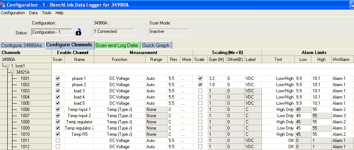Image resolution: width=354 pixels, height=150 pixels.
Task: Collapse the 34921A module node
Action: pyautogui.click(x=12, y=72)
